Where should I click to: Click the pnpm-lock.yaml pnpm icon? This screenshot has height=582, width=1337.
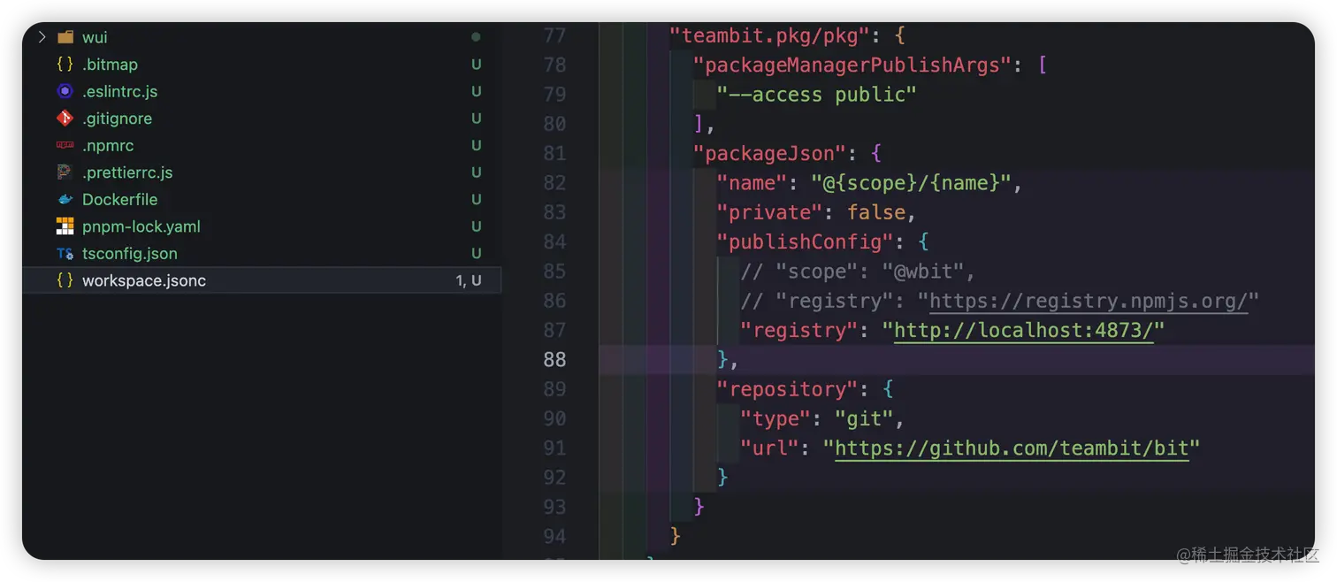click(65, 226)
